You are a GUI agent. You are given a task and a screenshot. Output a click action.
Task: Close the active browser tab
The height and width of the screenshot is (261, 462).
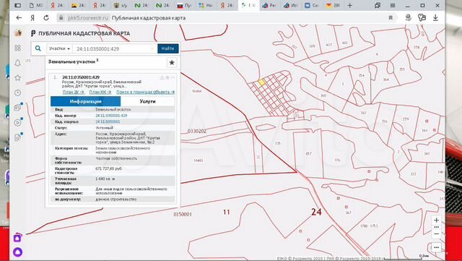(x=254, y=5)
